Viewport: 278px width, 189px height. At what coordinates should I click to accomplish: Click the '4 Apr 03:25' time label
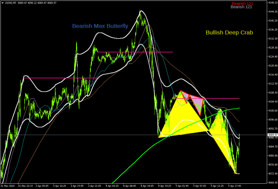tap(112, 186)
